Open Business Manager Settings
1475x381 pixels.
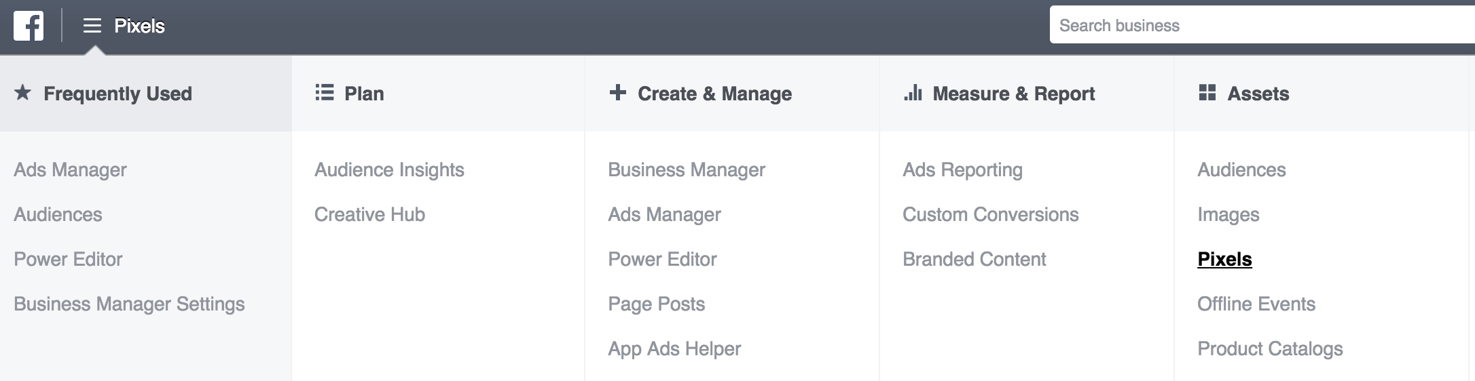pyautogui.click(x=129, y=304)
